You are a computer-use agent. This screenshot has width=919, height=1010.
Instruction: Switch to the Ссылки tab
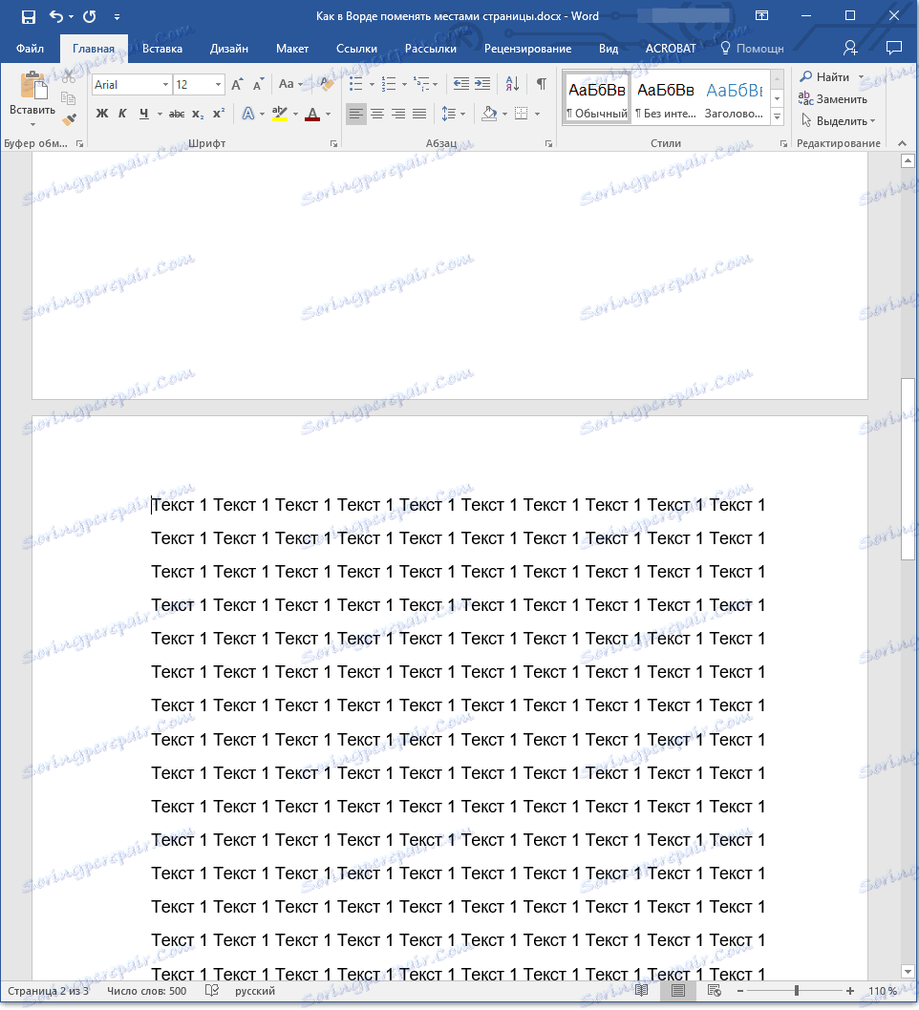[x=356, y=49]
